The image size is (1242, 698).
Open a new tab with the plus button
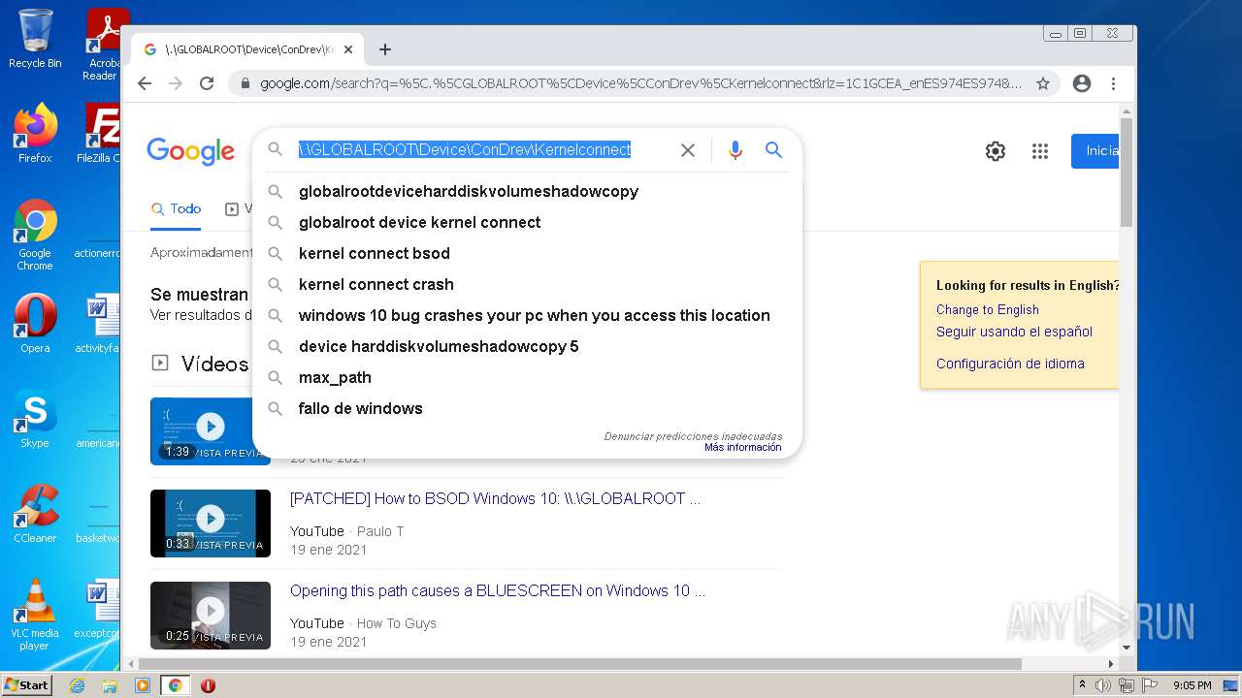(385, 49)
